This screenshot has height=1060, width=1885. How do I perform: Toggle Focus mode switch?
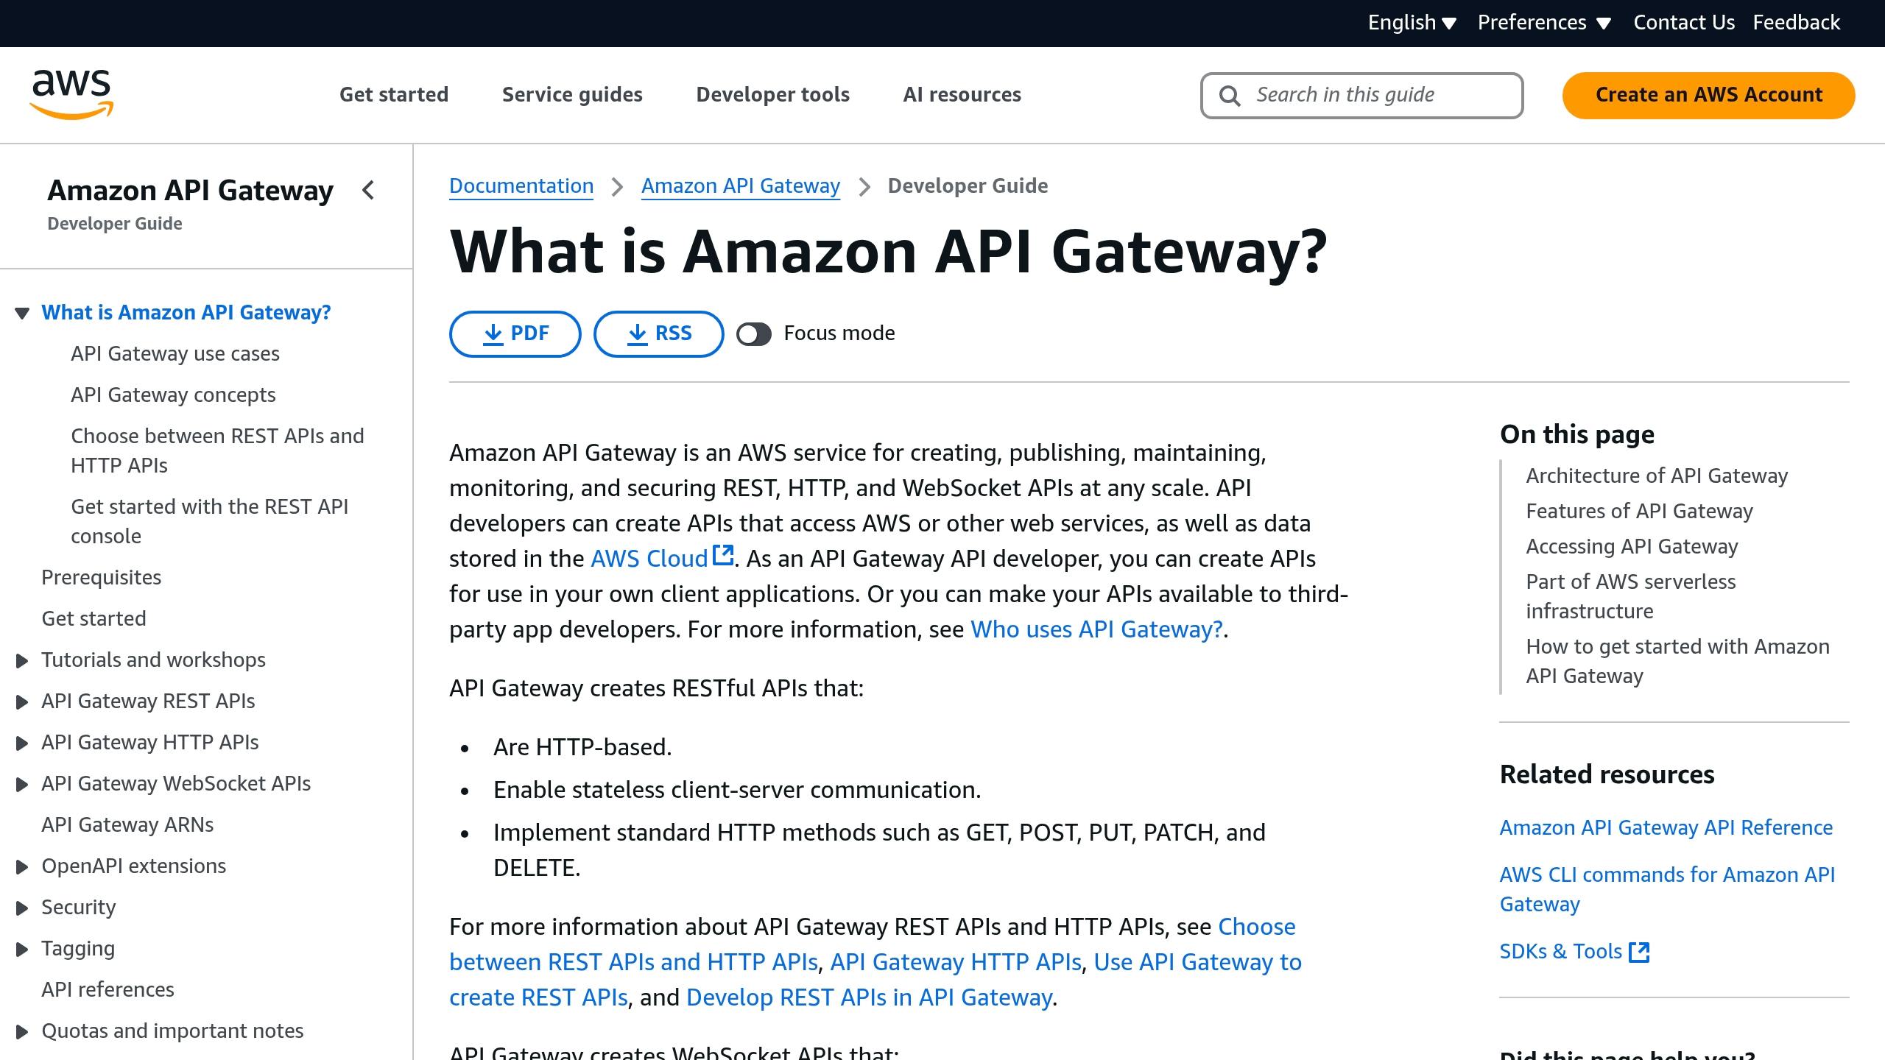coord(753,334)
